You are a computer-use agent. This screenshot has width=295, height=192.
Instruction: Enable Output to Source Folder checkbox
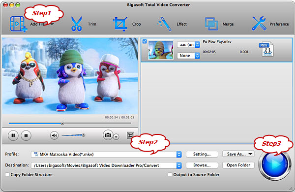pyautogui.click(x=170, y=175)
